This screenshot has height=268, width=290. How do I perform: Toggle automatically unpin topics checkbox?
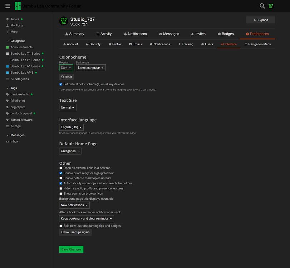pyautogui.click(x=61, y=183)
